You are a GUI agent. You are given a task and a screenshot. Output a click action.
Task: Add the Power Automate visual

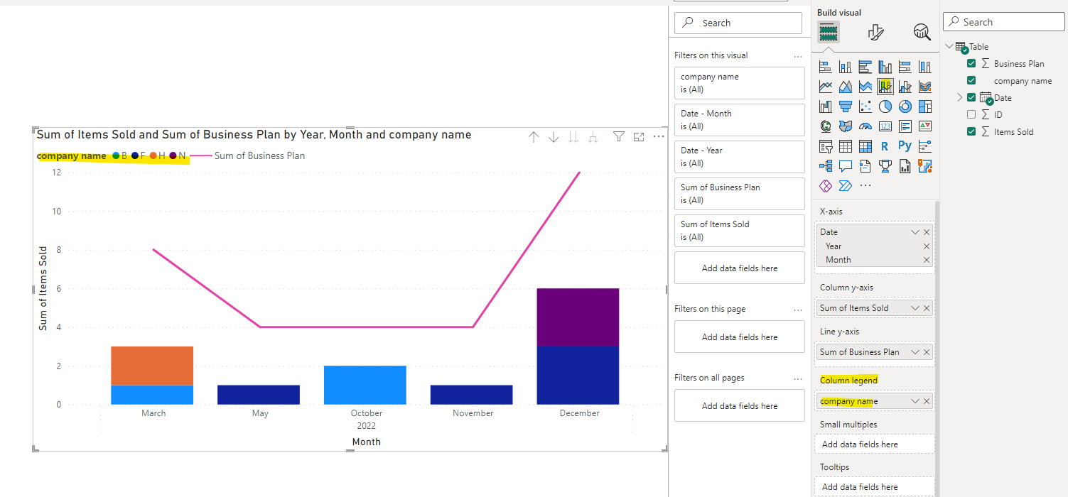(x=846, y=186)
